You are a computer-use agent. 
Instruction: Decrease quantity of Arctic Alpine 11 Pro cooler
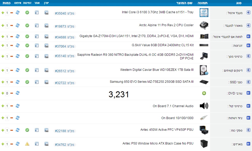point(12,25)
